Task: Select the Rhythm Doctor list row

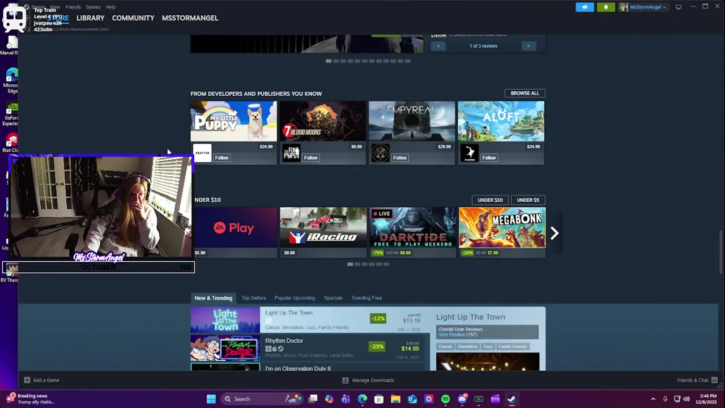Action: click(308, 347)
